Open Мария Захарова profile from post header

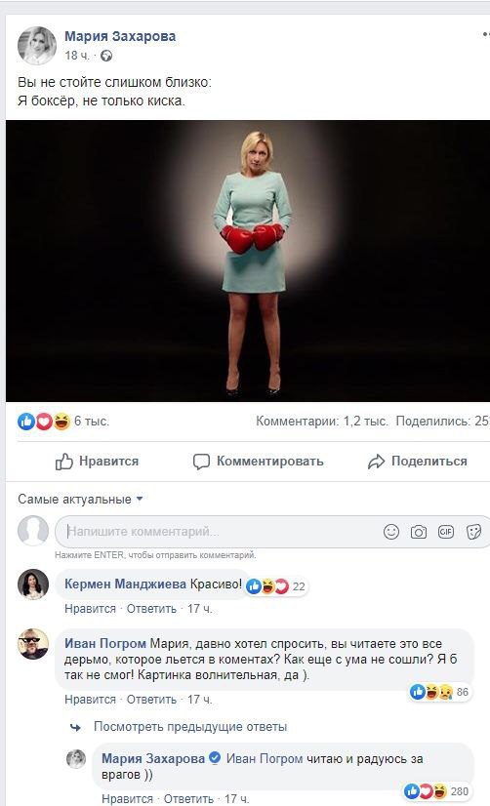120,36
